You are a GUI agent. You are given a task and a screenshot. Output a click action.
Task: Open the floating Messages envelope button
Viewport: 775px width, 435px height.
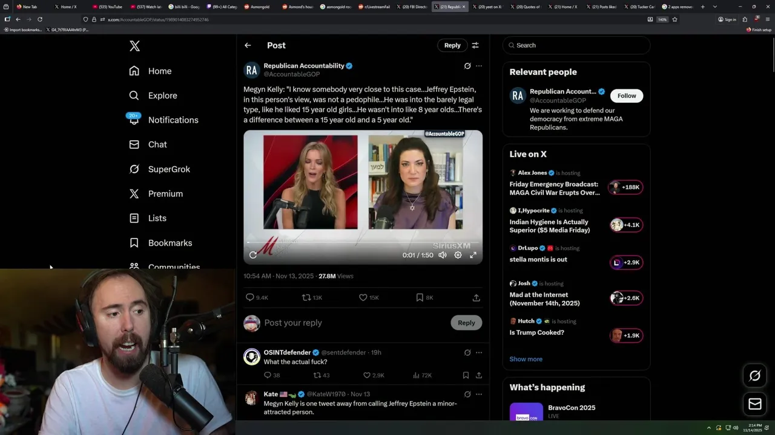click(754, 404)
